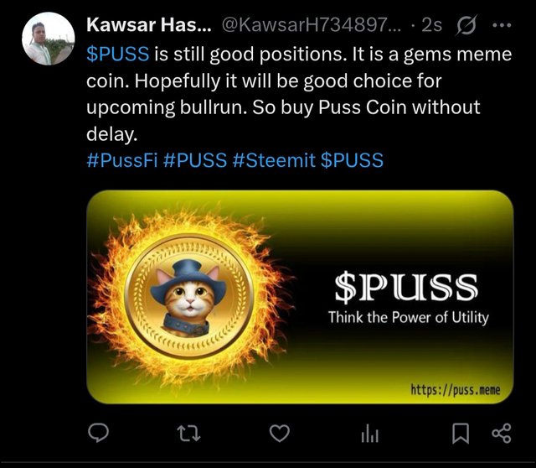Image resolution: width=536 pixels, height=468 pixels.
Task: Open the reply comment icon
Action: tap(99, 434)
